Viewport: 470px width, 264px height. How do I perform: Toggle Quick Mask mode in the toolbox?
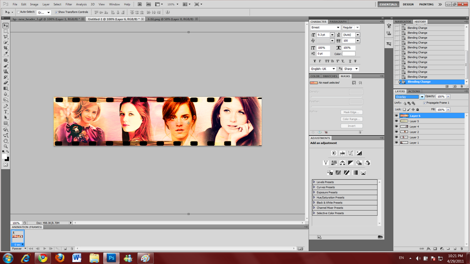[x=6, y=165]
